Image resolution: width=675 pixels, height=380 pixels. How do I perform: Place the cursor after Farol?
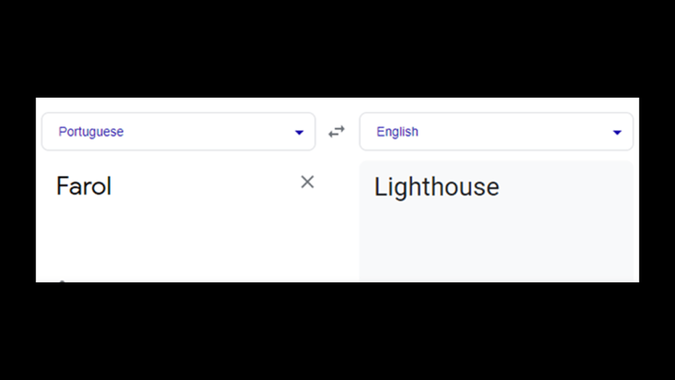[112, 187]
